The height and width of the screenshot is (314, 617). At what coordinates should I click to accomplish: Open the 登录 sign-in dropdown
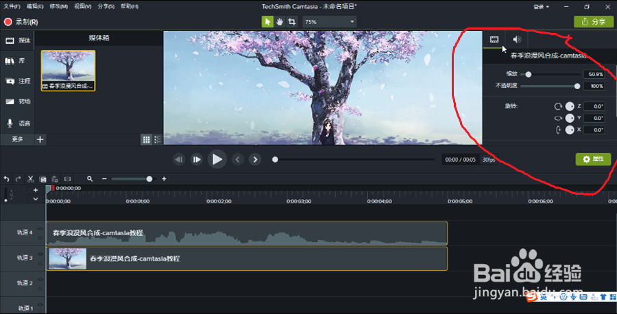click(x=542, y=7)
